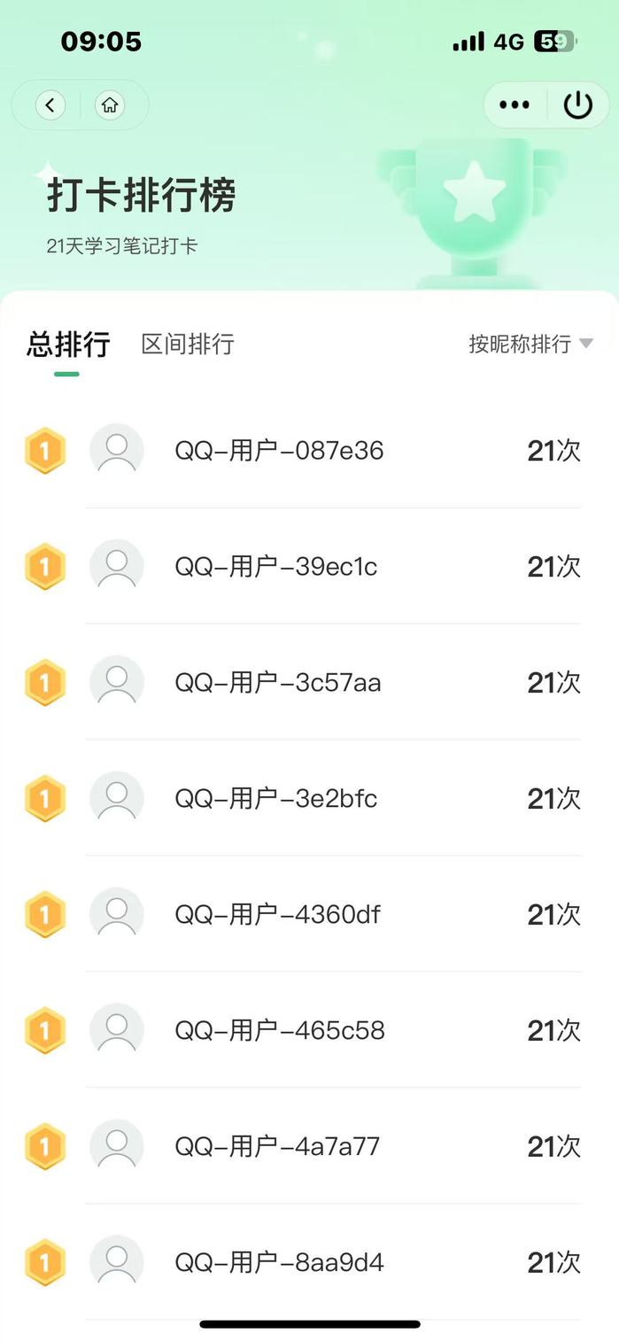Tap the back arrow icon

pos(50,105)
